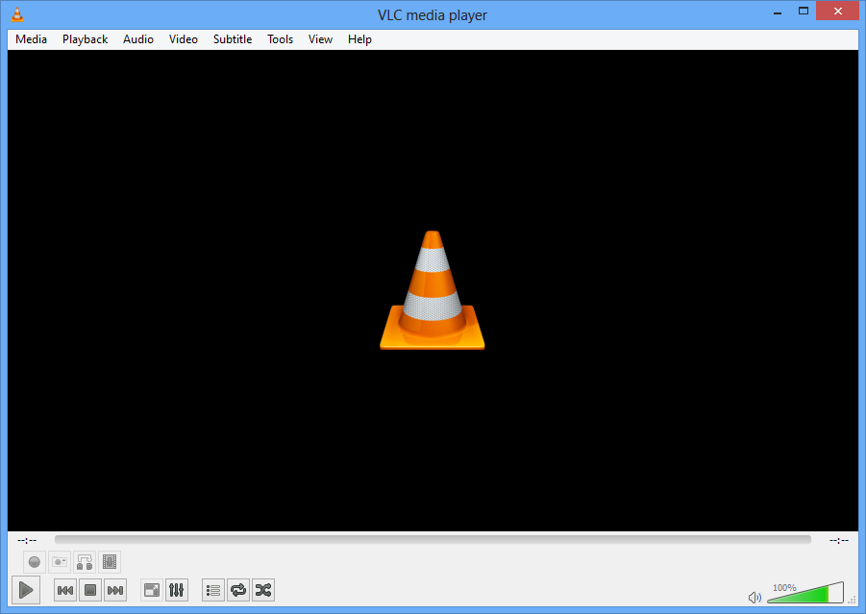This screenshot has width=866, height=614.
Task: Maximize the VLC window
Action: point(803,11)
